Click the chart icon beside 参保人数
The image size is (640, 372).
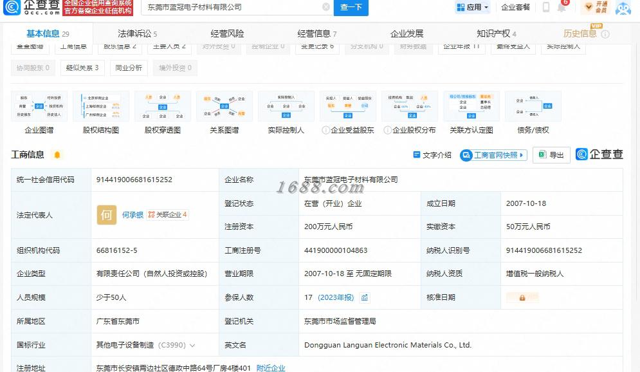365,297
